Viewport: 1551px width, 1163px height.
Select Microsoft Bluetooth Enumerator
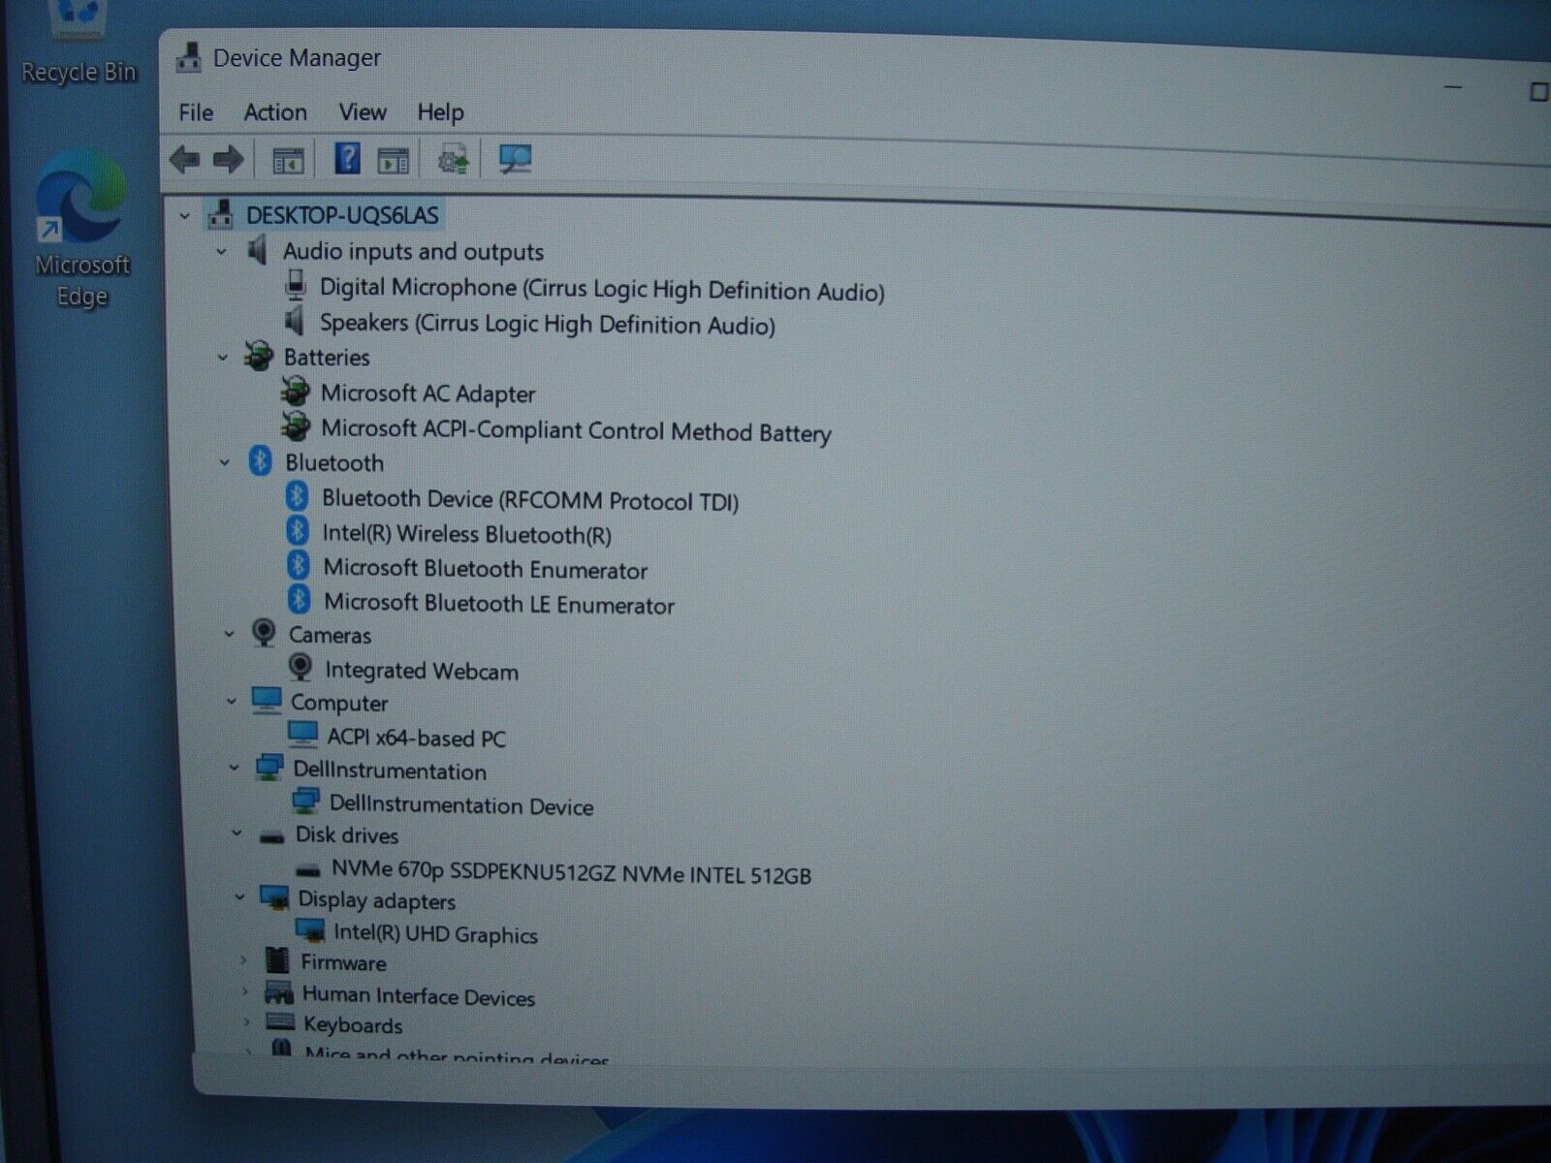[485, 569]
